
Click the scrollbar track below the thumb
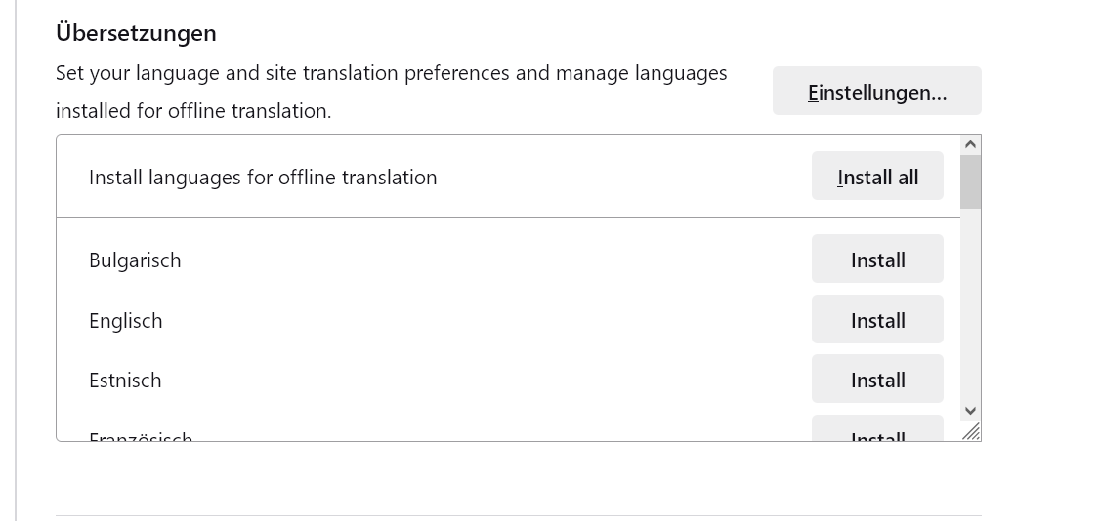click(x=970, y=312)
